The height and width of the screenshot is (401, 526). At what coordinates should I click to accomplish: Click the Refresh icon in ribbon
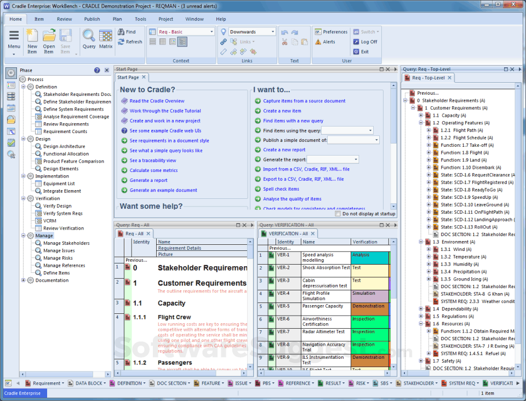pyautogui.click(x=121, y=42)
